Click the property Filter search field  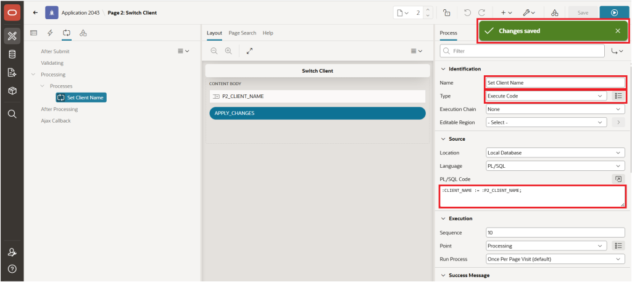522,51
